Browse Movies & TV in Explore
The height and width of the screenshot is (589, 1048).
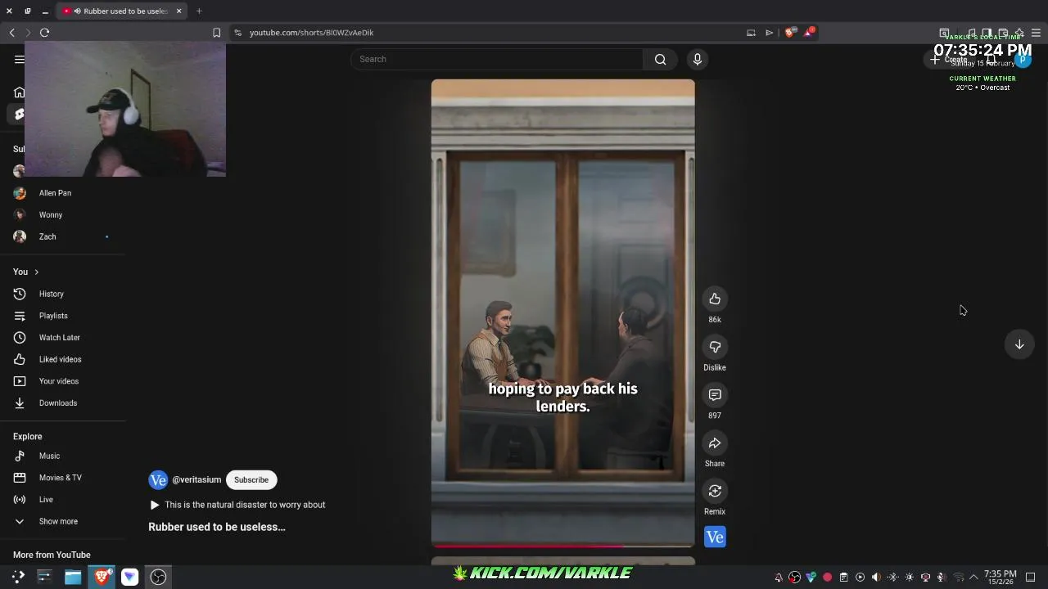click(x=61, y=478)
